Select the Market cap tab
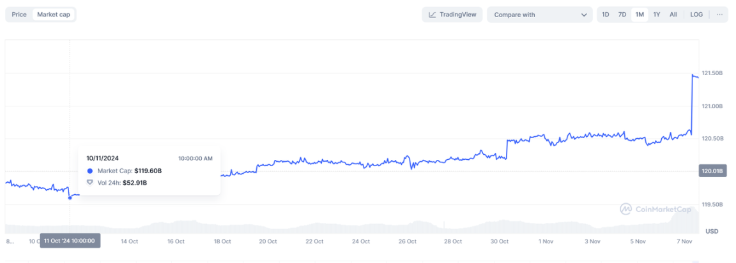This screenshot has height=263, width=736. click(x=54, y=15)
